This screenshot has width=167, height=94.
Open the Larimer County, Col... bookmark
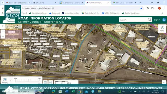71,13
